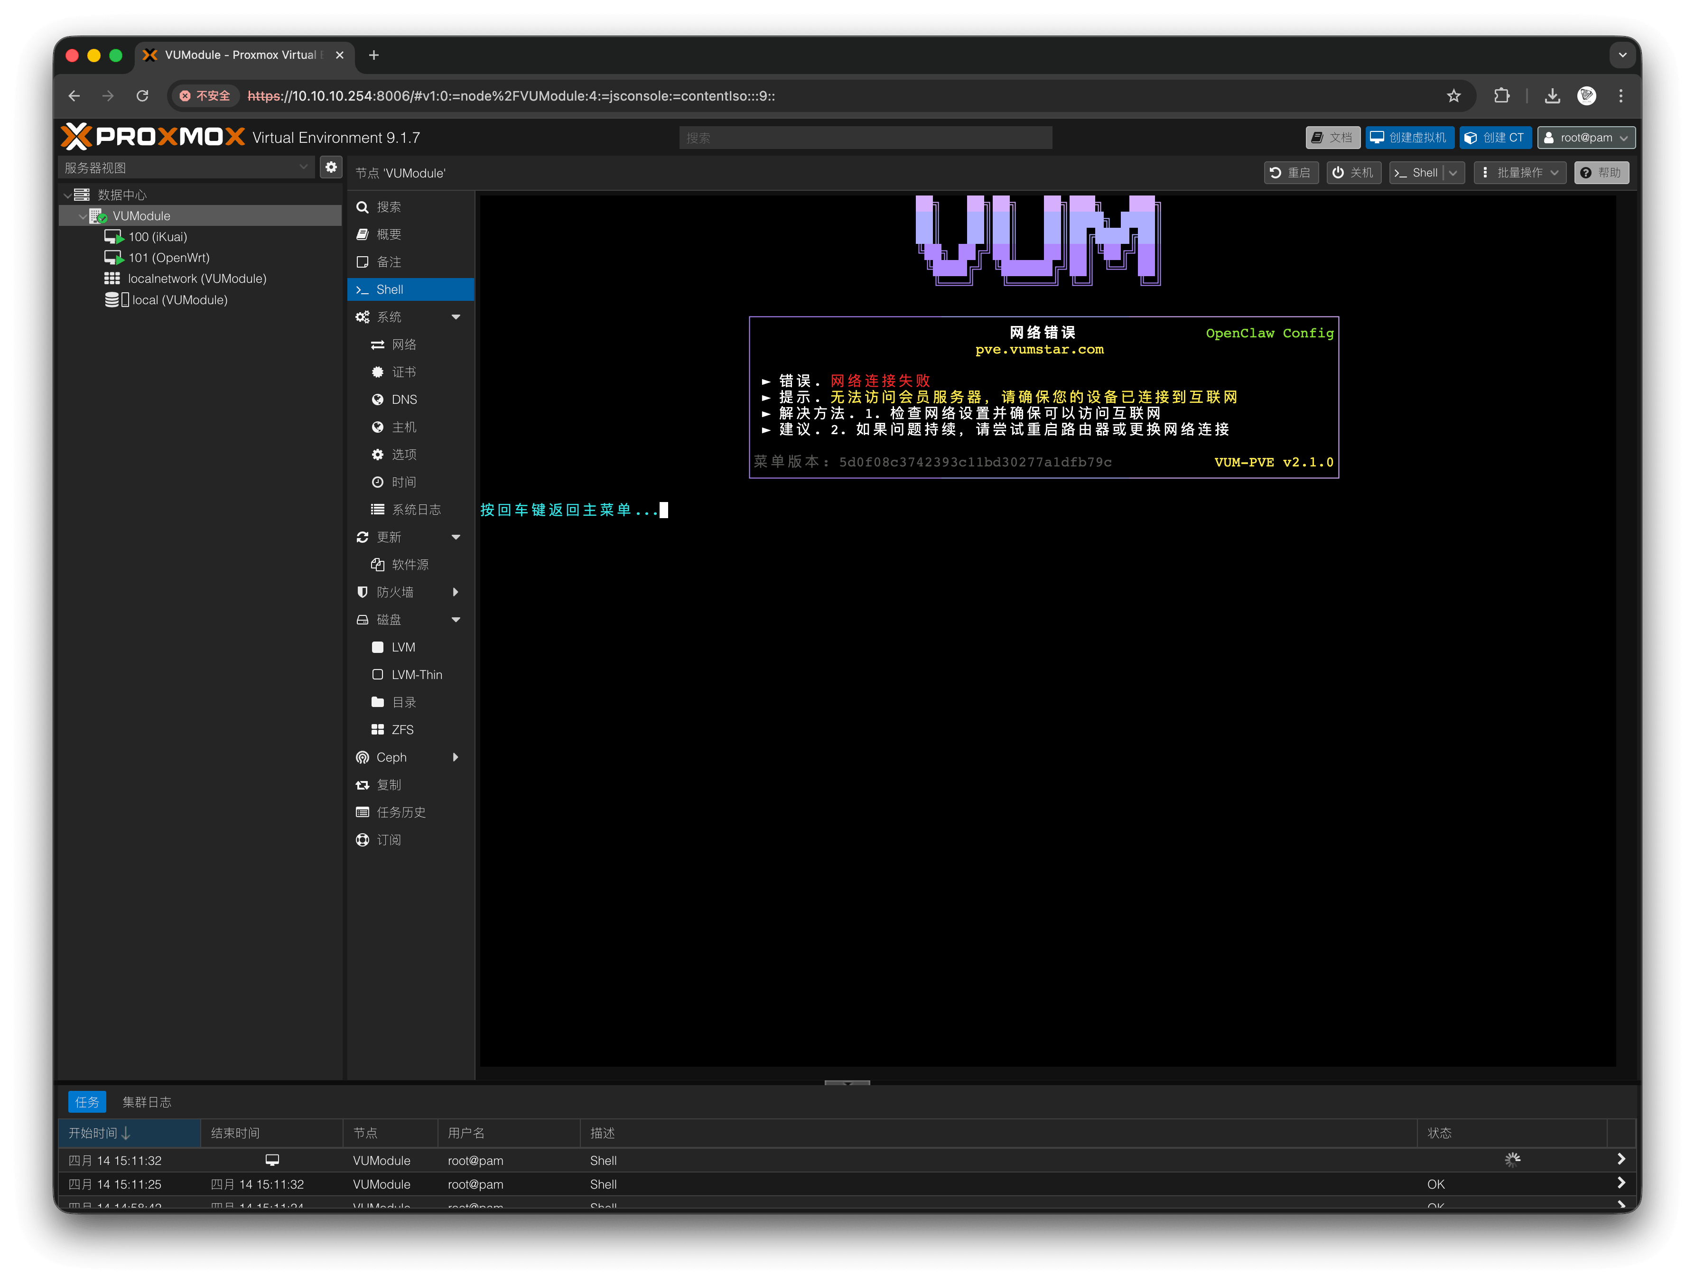The image size is (1695, 1284).
Task: Open the LVM-Thin page
Action: [x=410, y=676]
